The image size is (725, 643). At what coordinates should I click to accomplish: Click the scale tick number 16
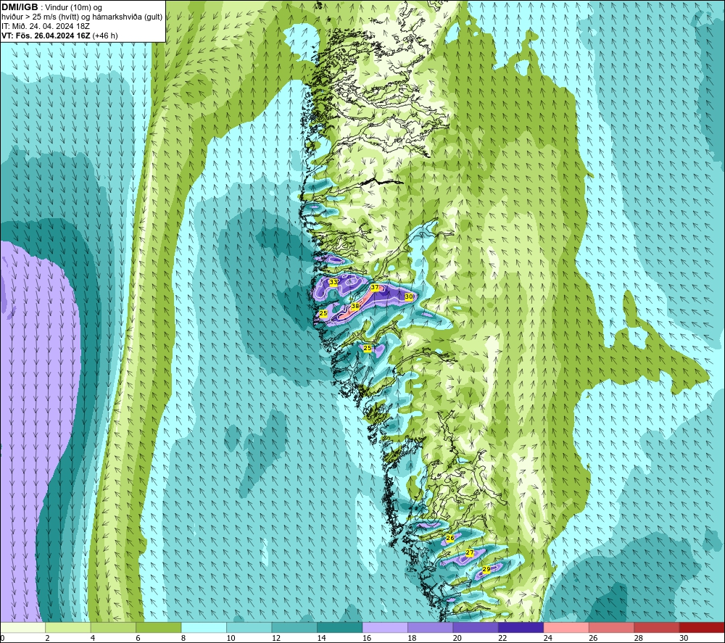point(367,638)
